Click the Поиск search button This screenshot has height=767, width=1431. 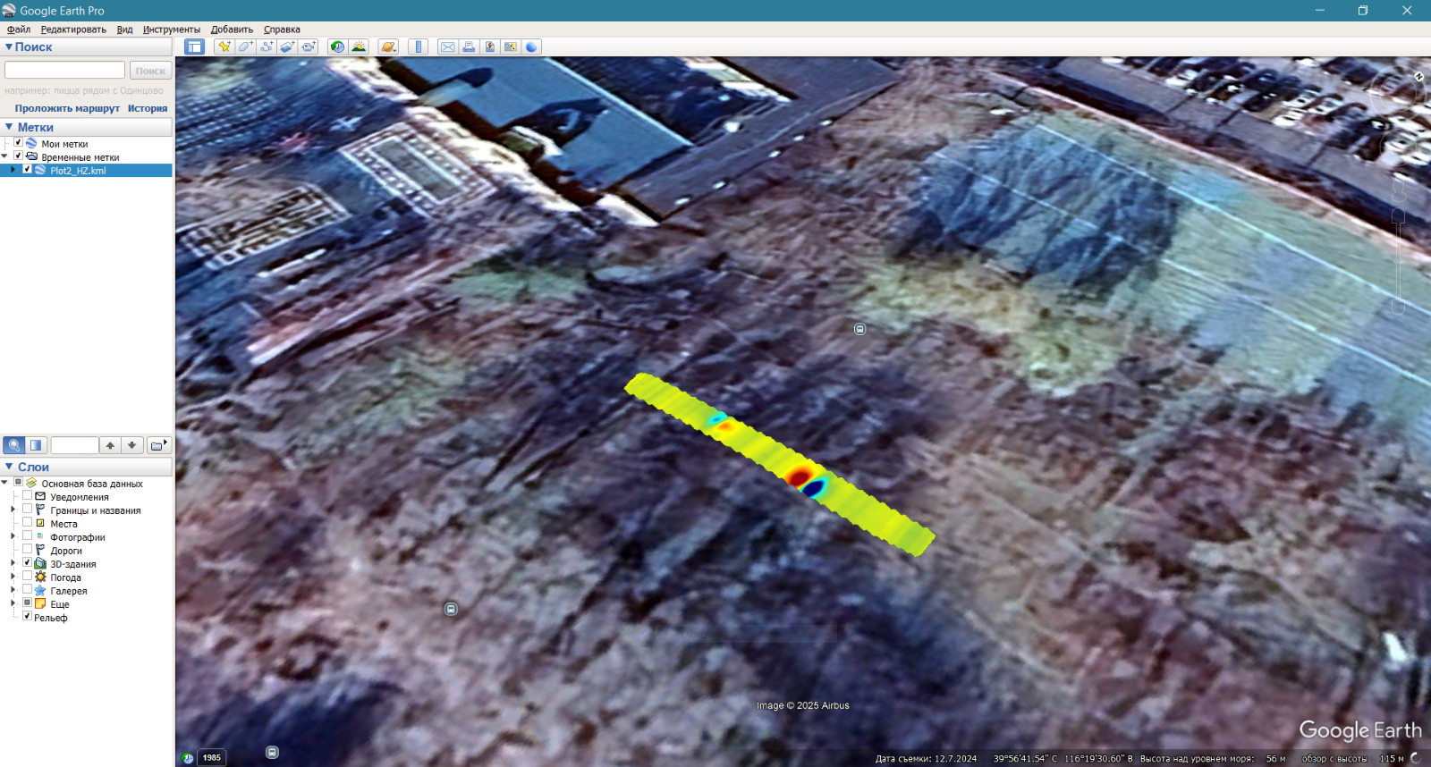pos(150,71)
